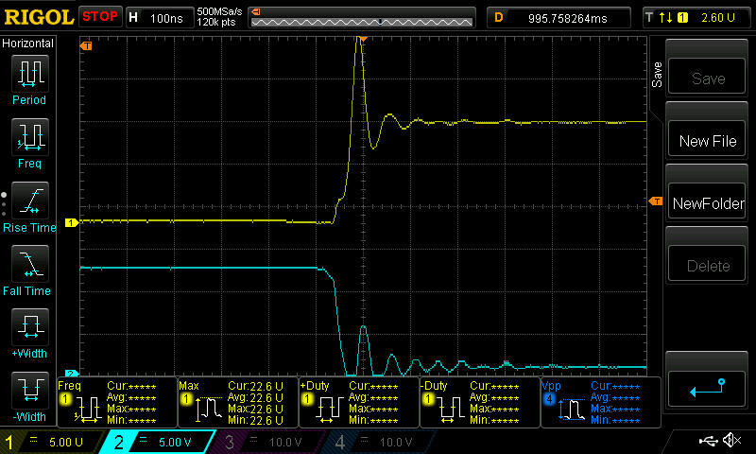Screen dimensions: 756x454
Task: Click the 100ns horizontal timebase value
Action: 166,18
